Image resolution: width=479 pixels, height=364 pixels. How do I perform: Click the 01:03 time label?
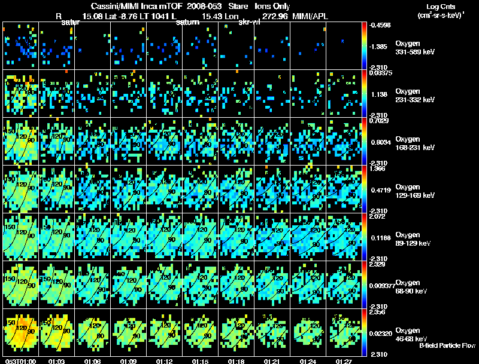pyautogui.click(x=56, y=362)
